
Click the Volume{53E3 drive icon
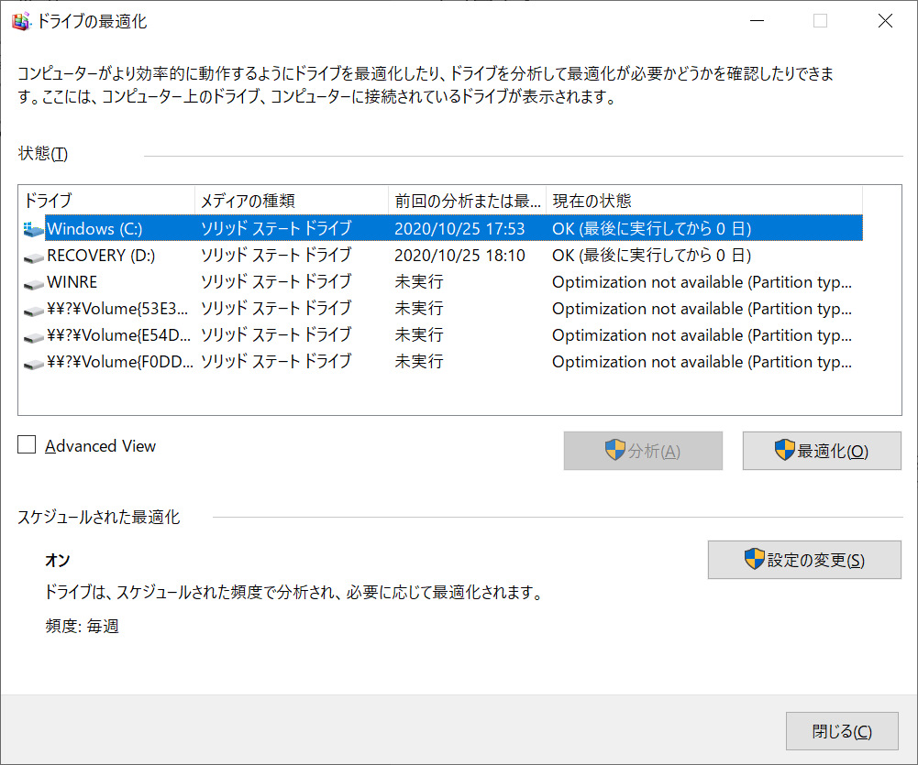(x=33, y=310)
